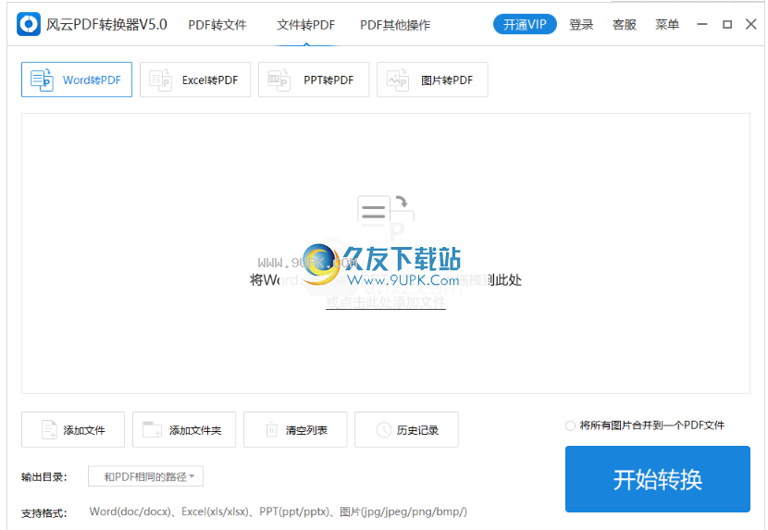Open the PDF转文件 tab

click(217, 25)
